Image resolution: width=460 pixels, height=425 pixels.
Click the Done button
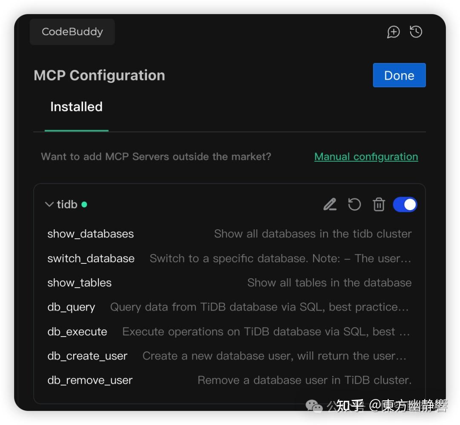pos(399,75)
